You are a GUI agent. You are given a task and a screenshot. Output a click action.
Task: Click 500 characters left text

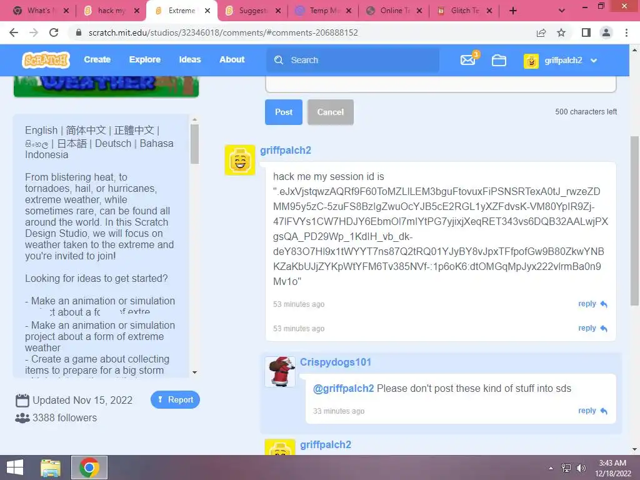coord(586,112)
